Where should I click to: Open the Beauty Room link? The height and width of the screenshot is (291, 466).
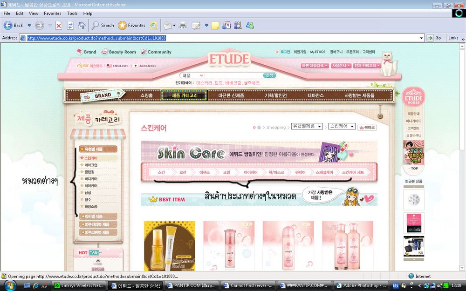tap(118, 52)
